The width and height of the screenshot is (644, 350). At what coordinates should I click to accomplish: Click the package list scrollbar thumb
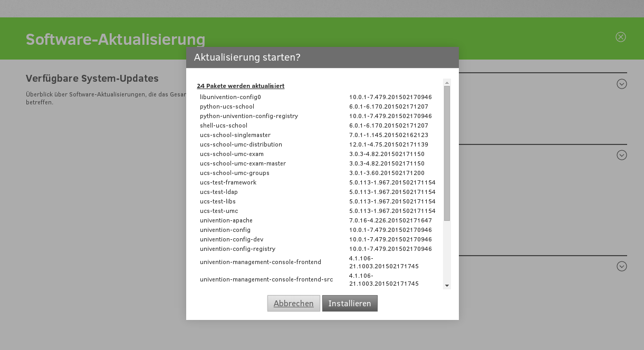point(447,153)
